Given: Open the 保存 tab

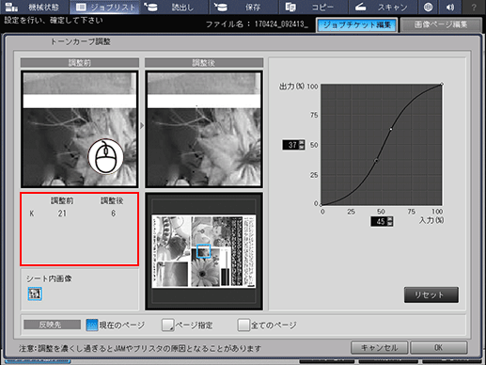Looking at the screenshot, I should [x=244, y=7].
